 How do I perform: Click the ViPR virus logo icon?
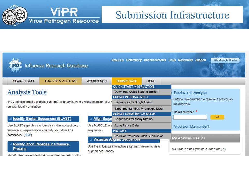15,16
